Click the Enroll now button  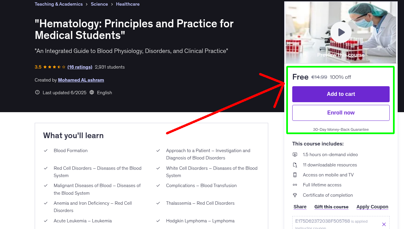point(341,113)
